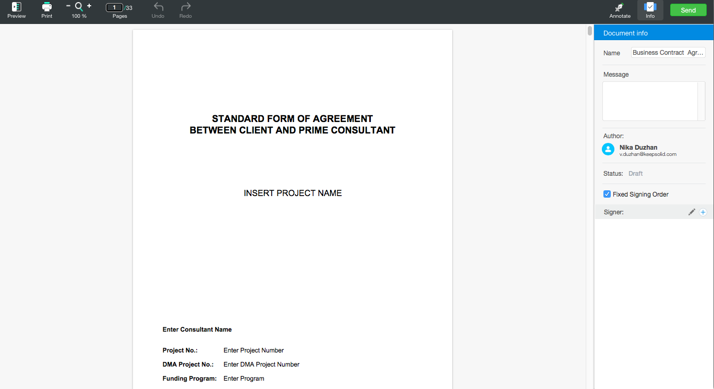Click the v.duzhan@keepsolid.com email text
This screenshot has width=714, height=389.
coord(648,154)
